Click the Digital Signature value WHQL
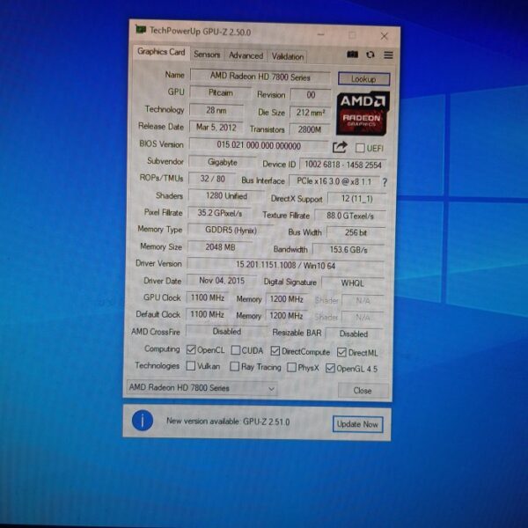This screenshot has width=528, height=528. [x=353, y=283]
